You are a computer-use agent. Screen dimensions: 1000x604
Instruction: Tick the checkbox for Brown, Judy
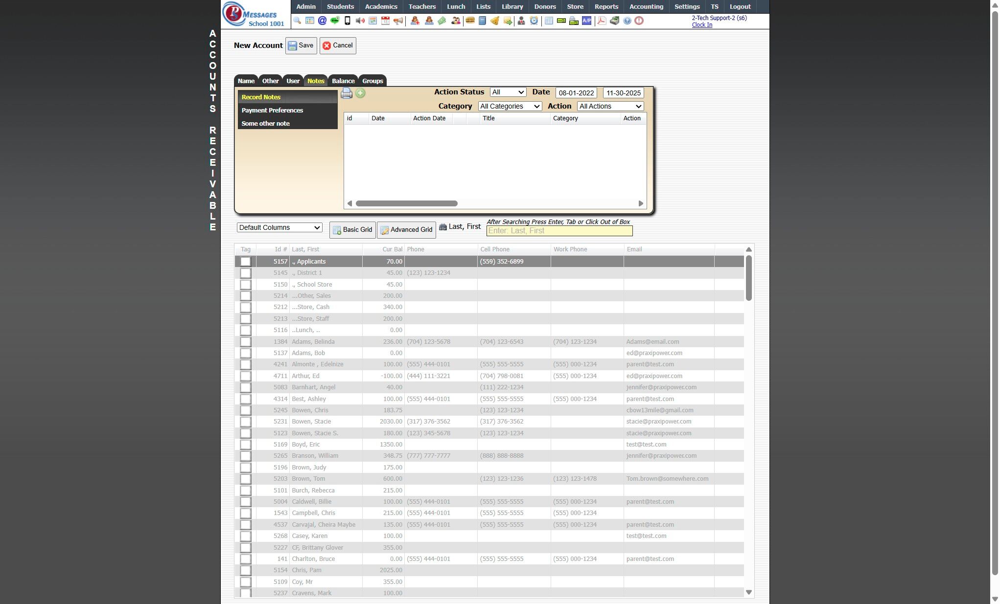246,468
